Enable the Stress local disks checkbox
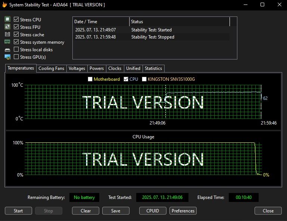This screenshot has height=221, width=287. coord(16,49)
